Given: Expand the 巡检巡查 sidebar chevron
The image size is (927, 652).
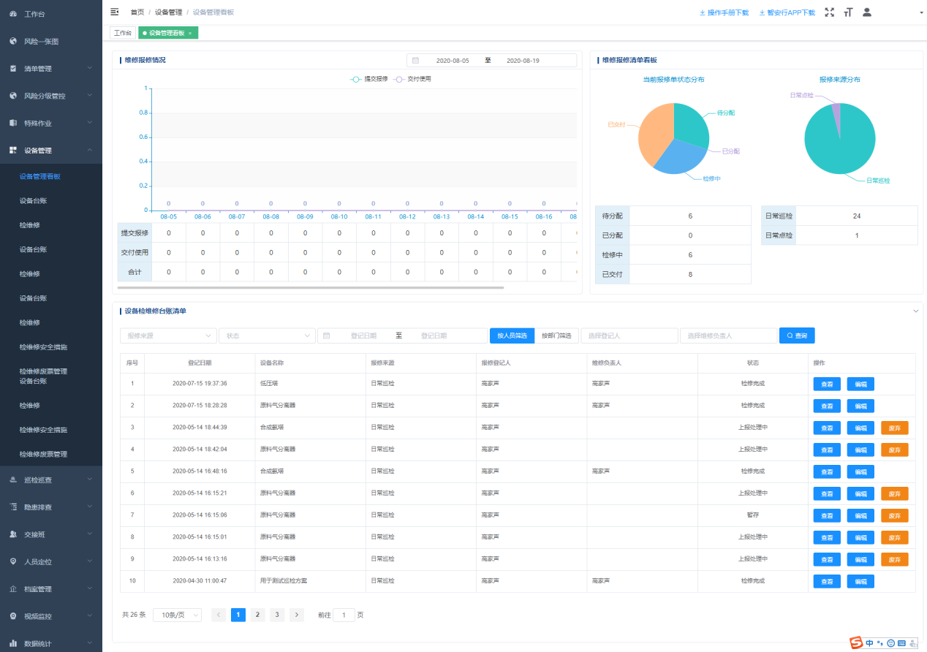Looking at the screenshot, I should coord(89,479).
